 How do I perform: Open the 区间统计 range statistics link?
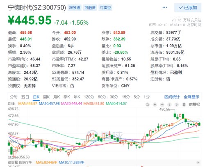point(172,97)
